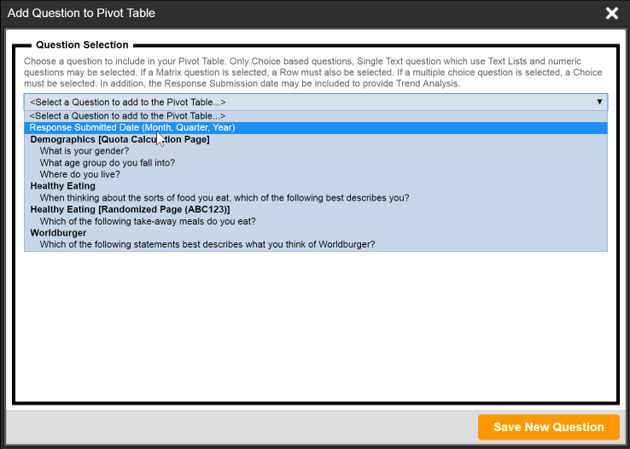Click the question dropdown arrow
This screenshot has height=449, width=630.
click(x=599, y=102)
